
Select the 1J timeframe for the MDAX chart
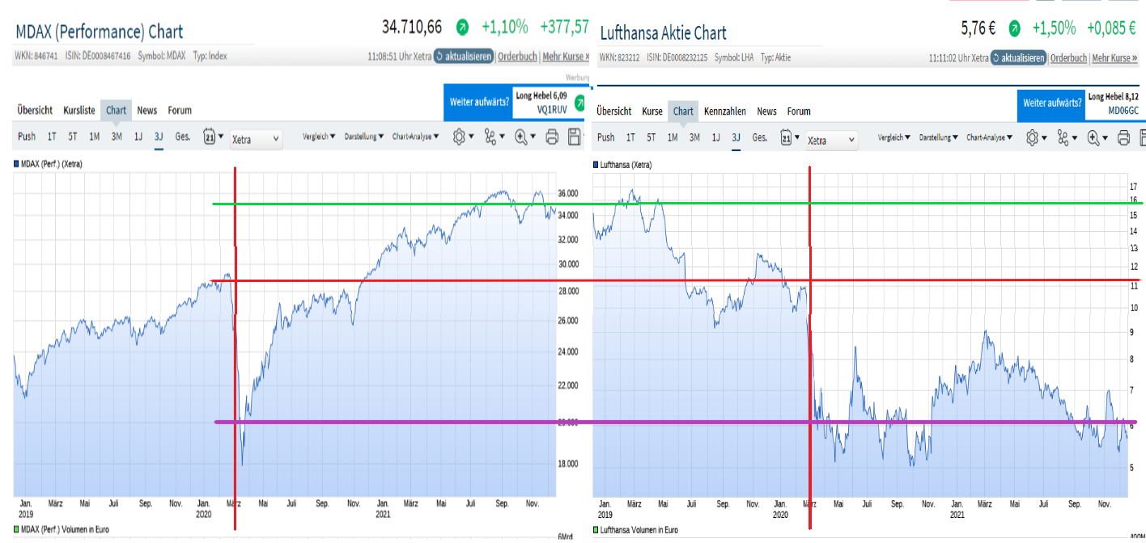tap(138, 137)
